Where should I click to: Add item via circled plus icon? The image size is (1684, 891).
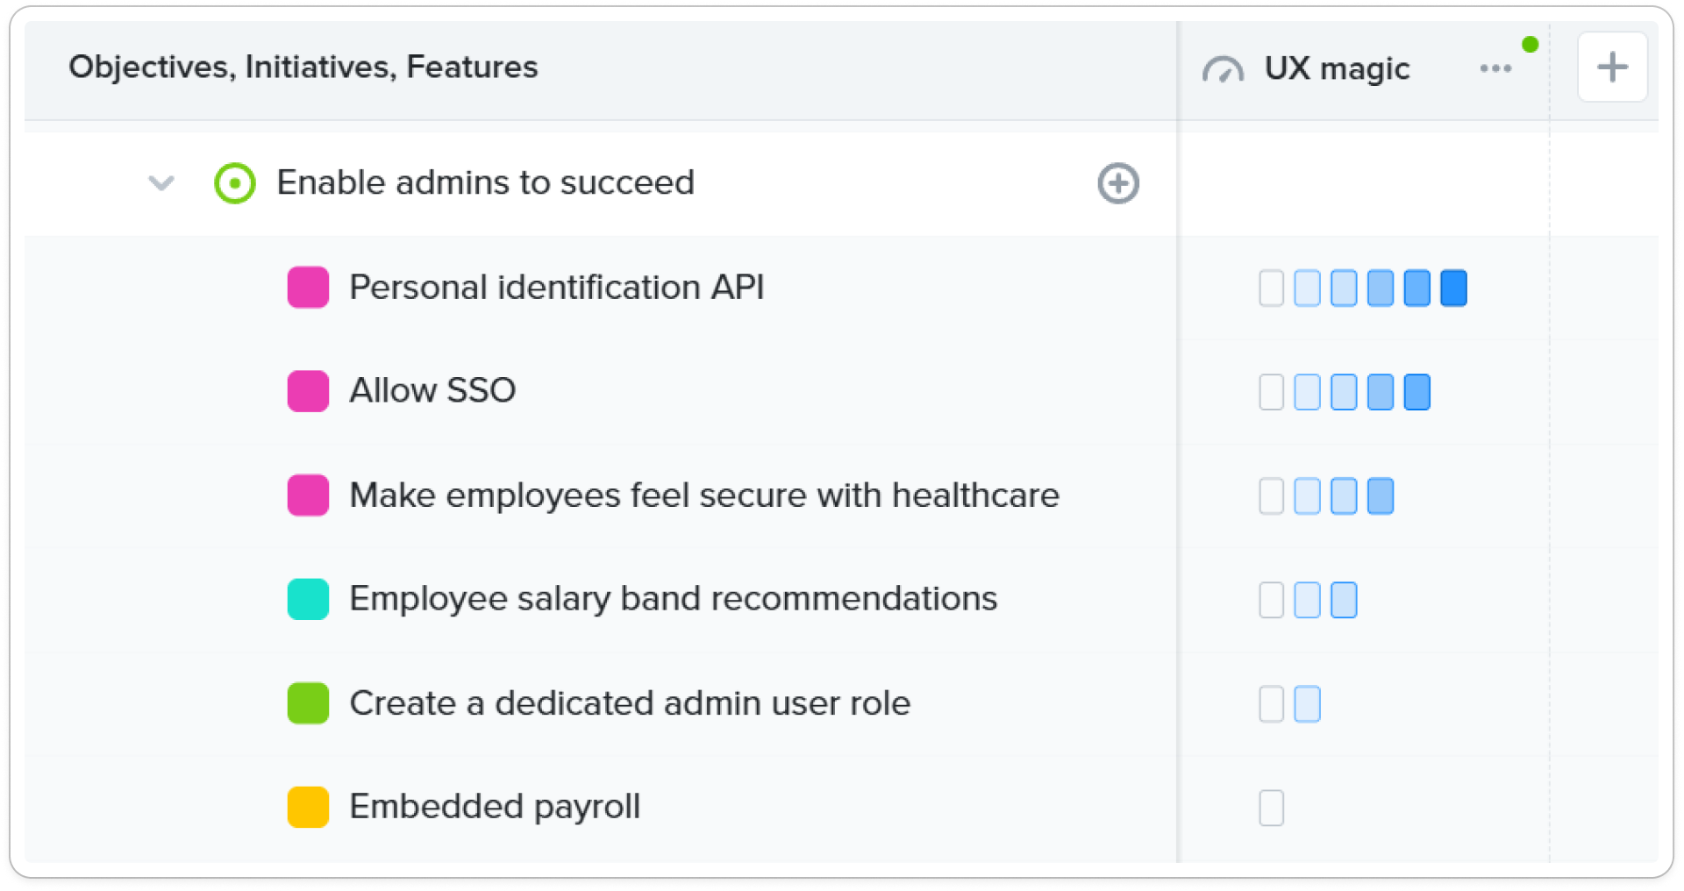click(1118, 183)
